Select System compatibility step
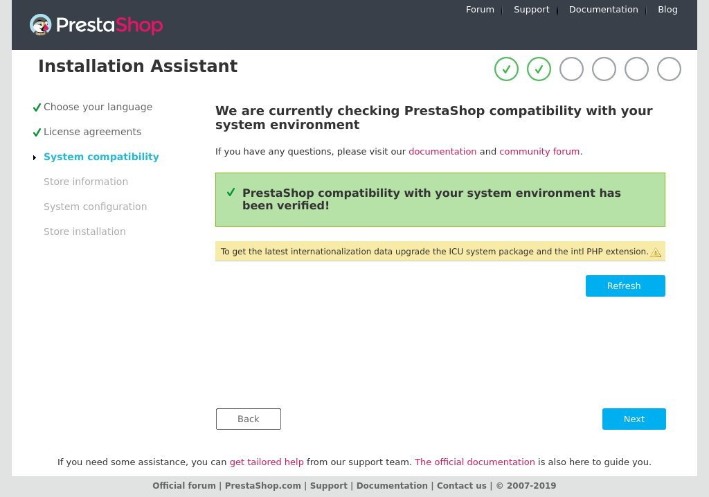The width and height of the screenshot is (709, 497). pyautogui.click(x=101, y=157)
